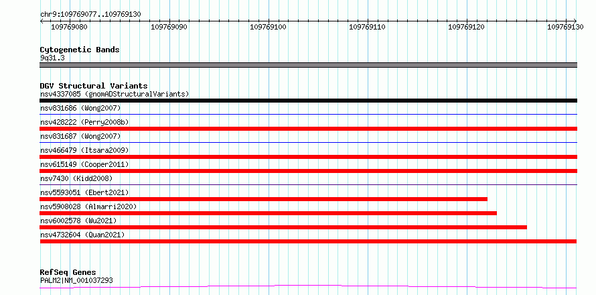This screenshot has width=596, height=295.
Task: Click ruler coordinate 109769130
Action: coord(566,27)
